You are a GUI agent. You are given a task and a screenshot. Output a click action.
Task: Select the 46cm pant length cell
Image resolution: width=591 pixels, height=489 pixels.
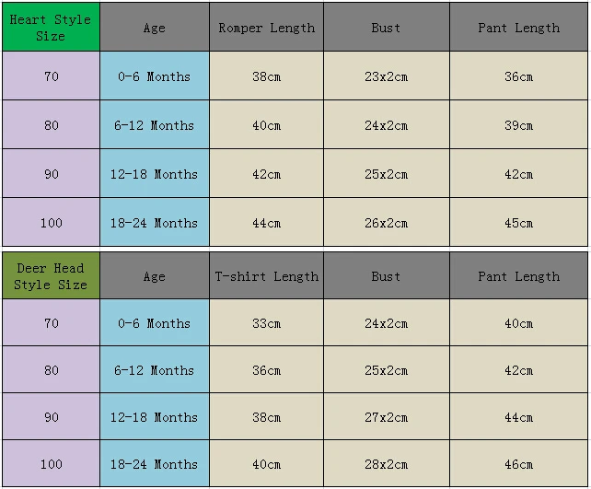click(518, 463)
